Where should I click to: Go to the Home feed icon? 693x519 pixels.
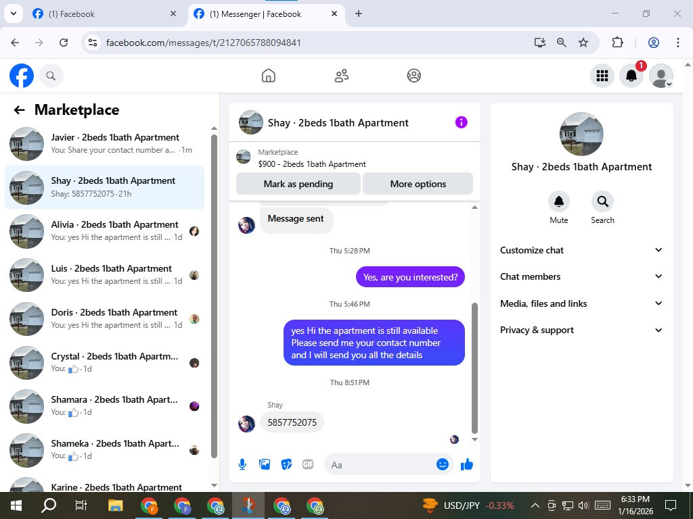268,76
